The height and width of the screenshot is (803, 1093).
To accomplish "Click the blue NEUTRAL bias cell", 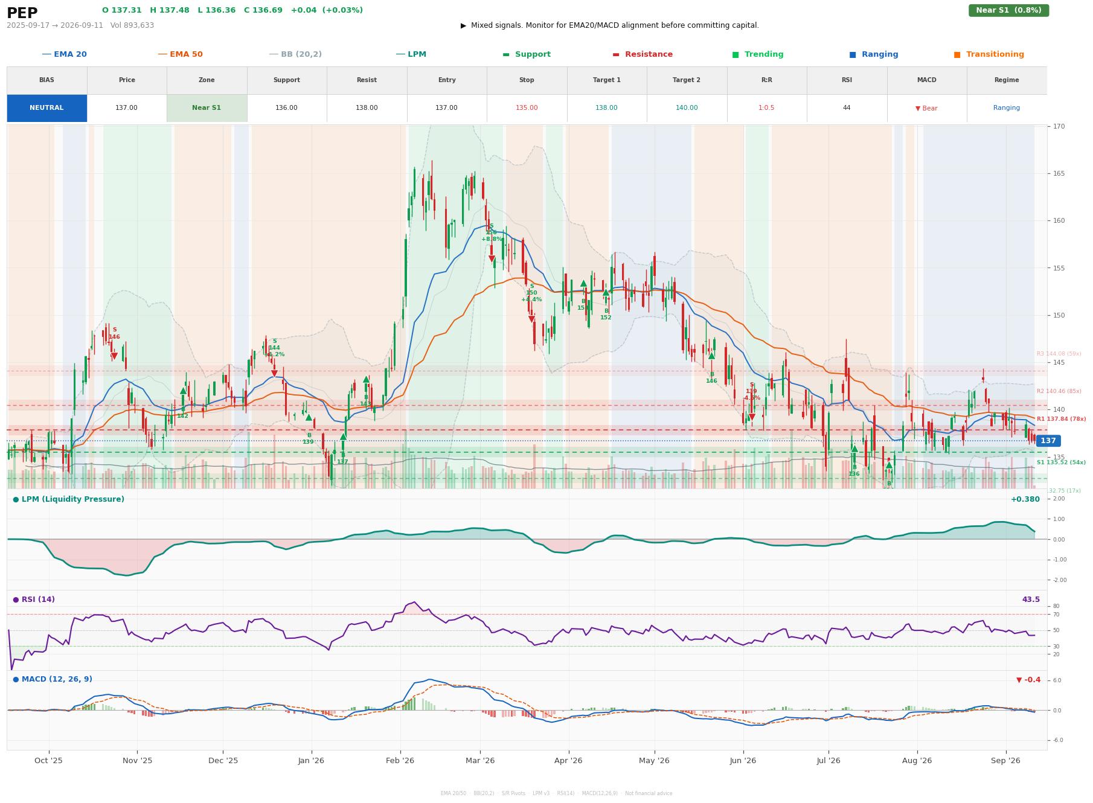I will 46,108.
